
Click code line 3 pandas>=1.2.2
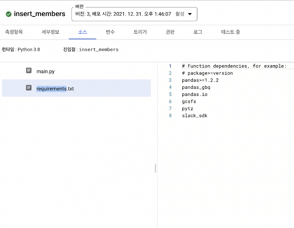[x=200, y=80]
